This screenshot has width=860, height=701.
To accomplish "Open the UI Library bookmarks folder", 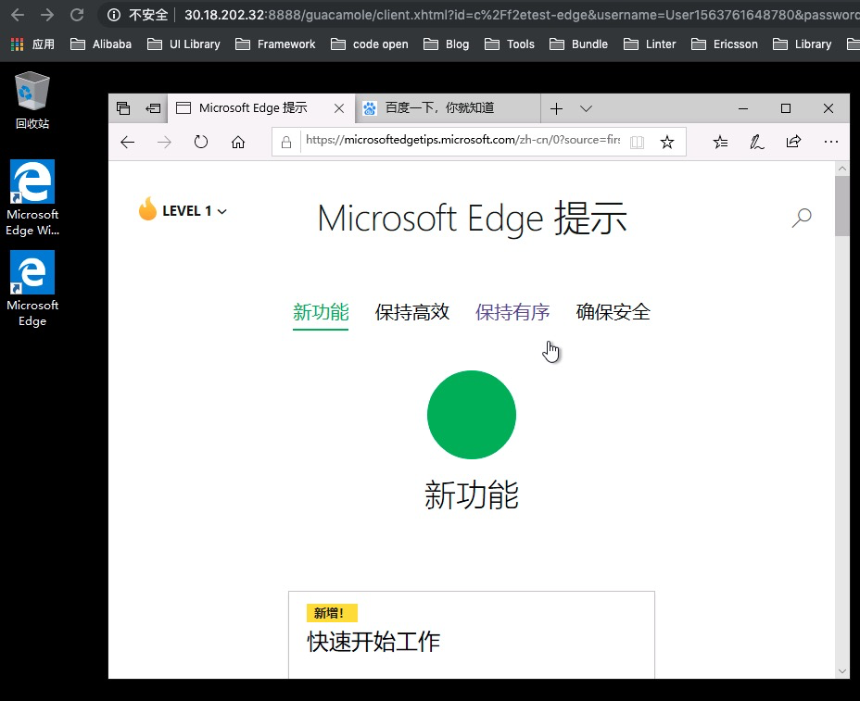I will tap(183, 44).
